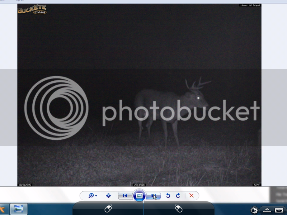Click the orange star icon on the taskbar
The height and width of the screenshot is (215, 287).
pyautogui.click(x=2, y=209)
